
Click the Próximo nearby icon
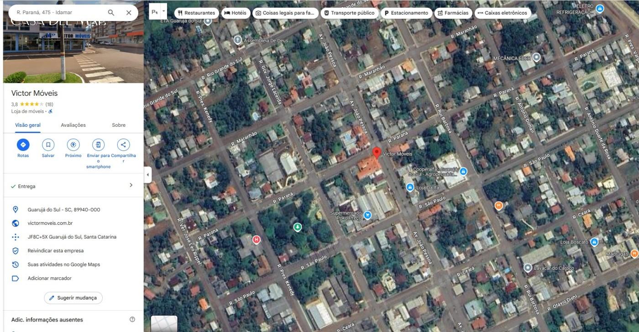click(73, 145)
